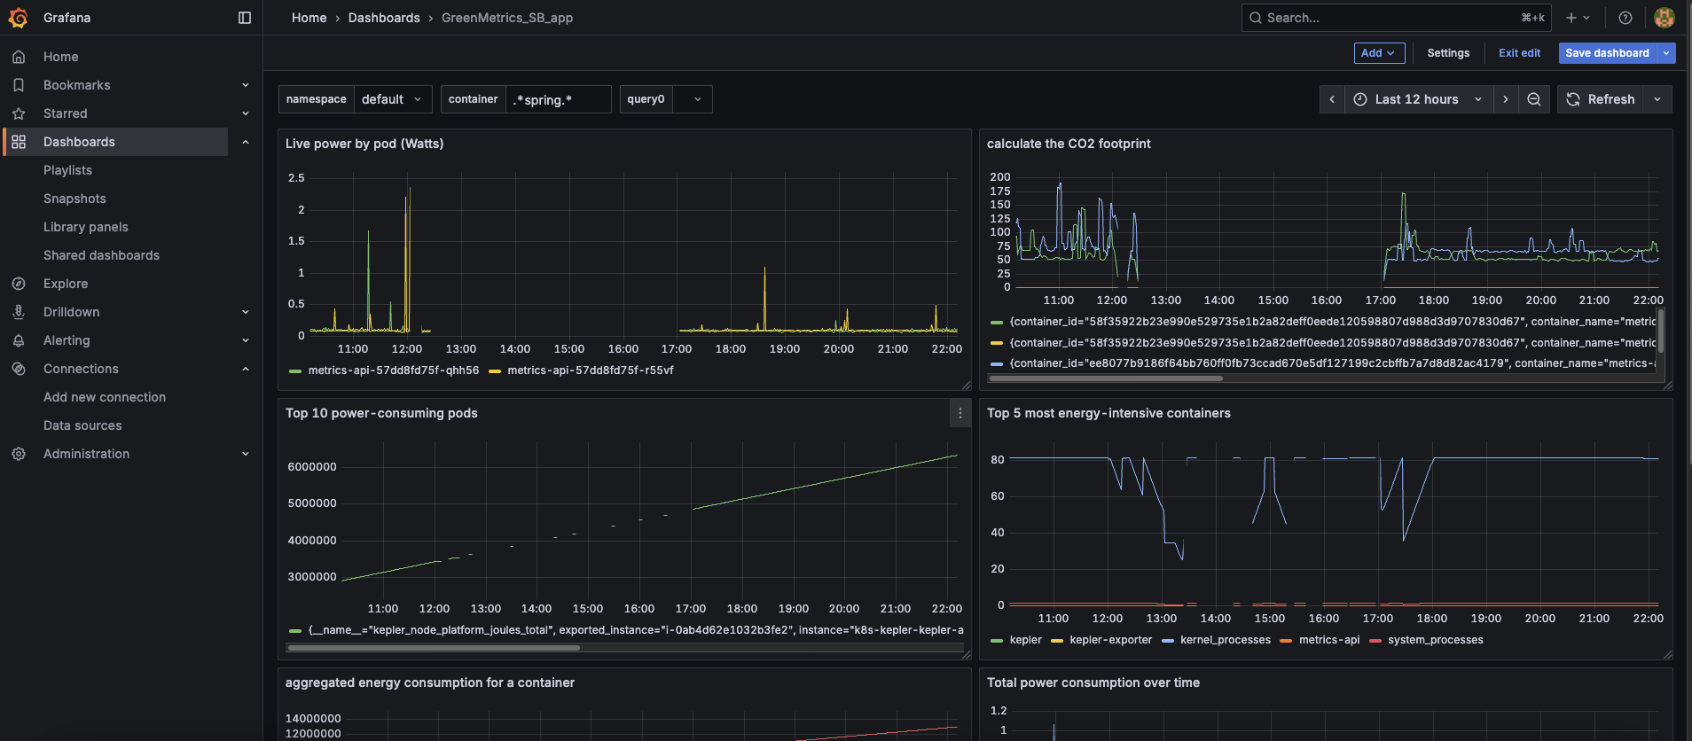
Task: Open the Last 12 hours time picker
Action: (x=1417, y=99)
